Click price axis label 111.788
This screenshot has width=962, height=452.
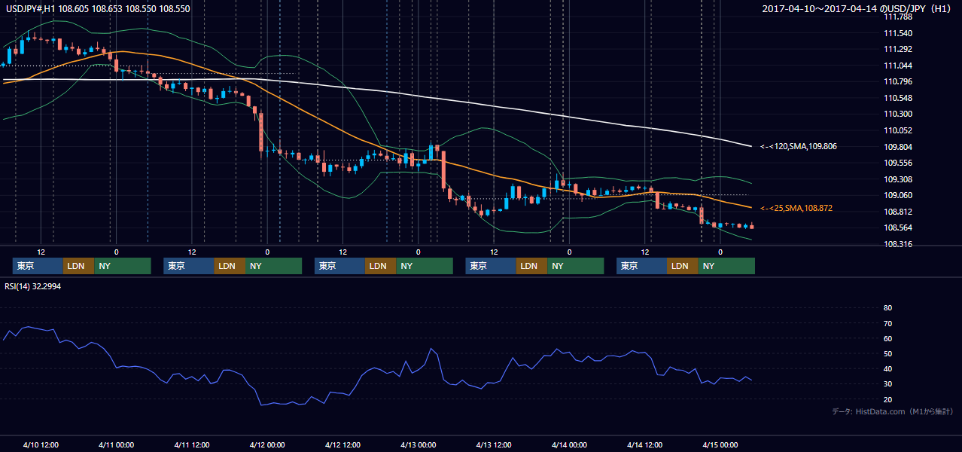pyautogui.click(x=898, y=17)
